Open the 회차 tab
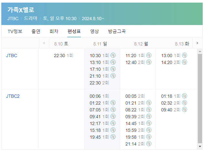205x152 pixels. coord(54,32)
